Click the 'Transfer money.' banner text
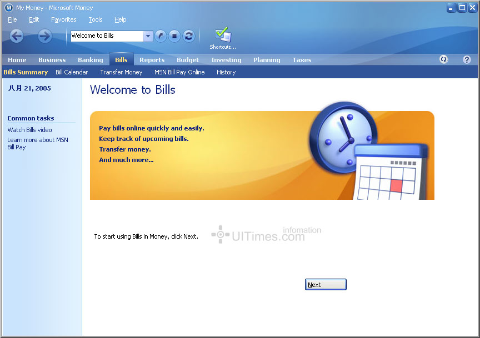Image resolution: width=480 pixels, height=338 pixels. click(125, 149)
